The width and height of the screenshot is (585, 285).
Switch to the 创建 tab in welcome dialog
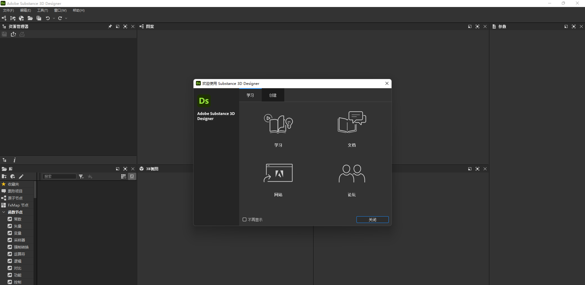pos(273,95)
